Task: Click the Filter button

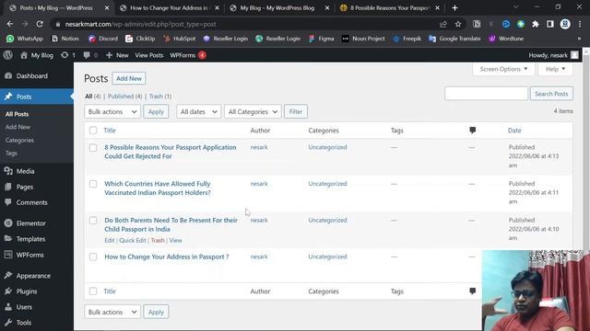Action: pyautogui.click(x=296, y=111)
